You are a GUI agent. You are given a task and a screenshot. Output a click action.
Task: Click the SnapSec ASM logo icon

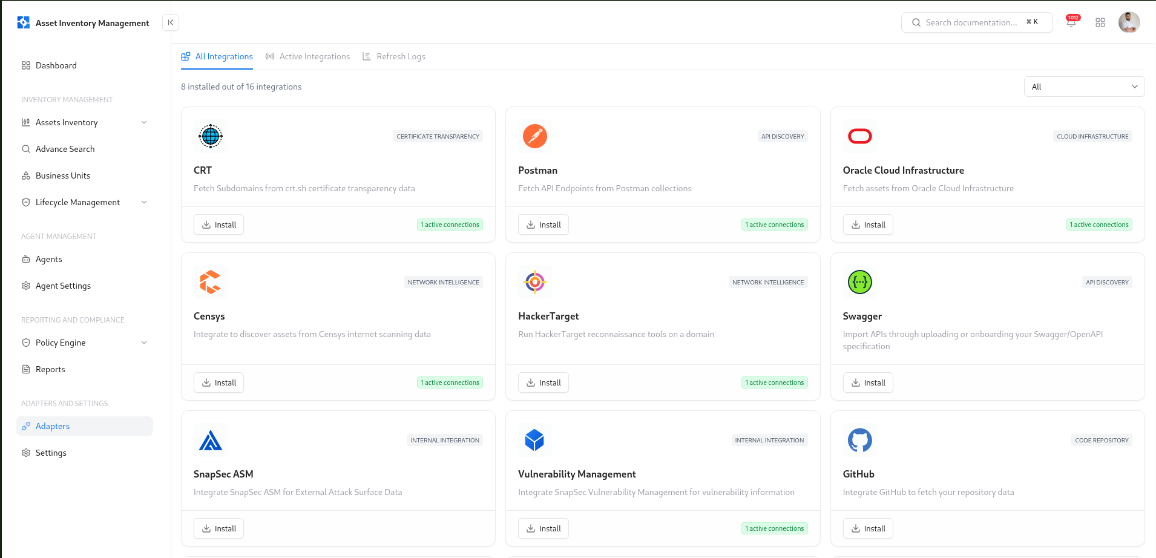(x=211, y=440)
